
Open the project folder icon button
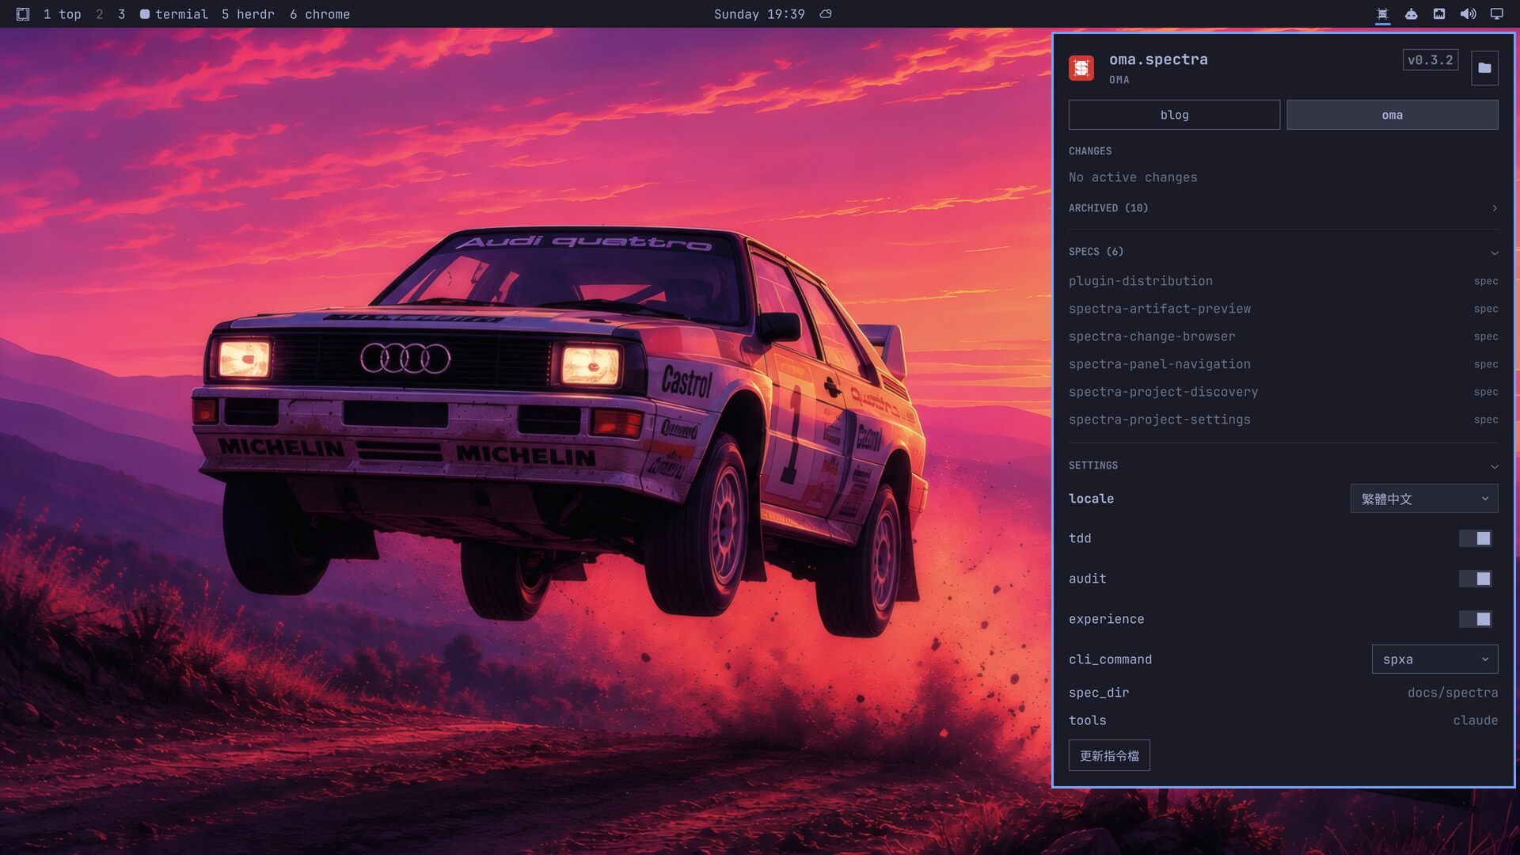(x=1484, y=68)
